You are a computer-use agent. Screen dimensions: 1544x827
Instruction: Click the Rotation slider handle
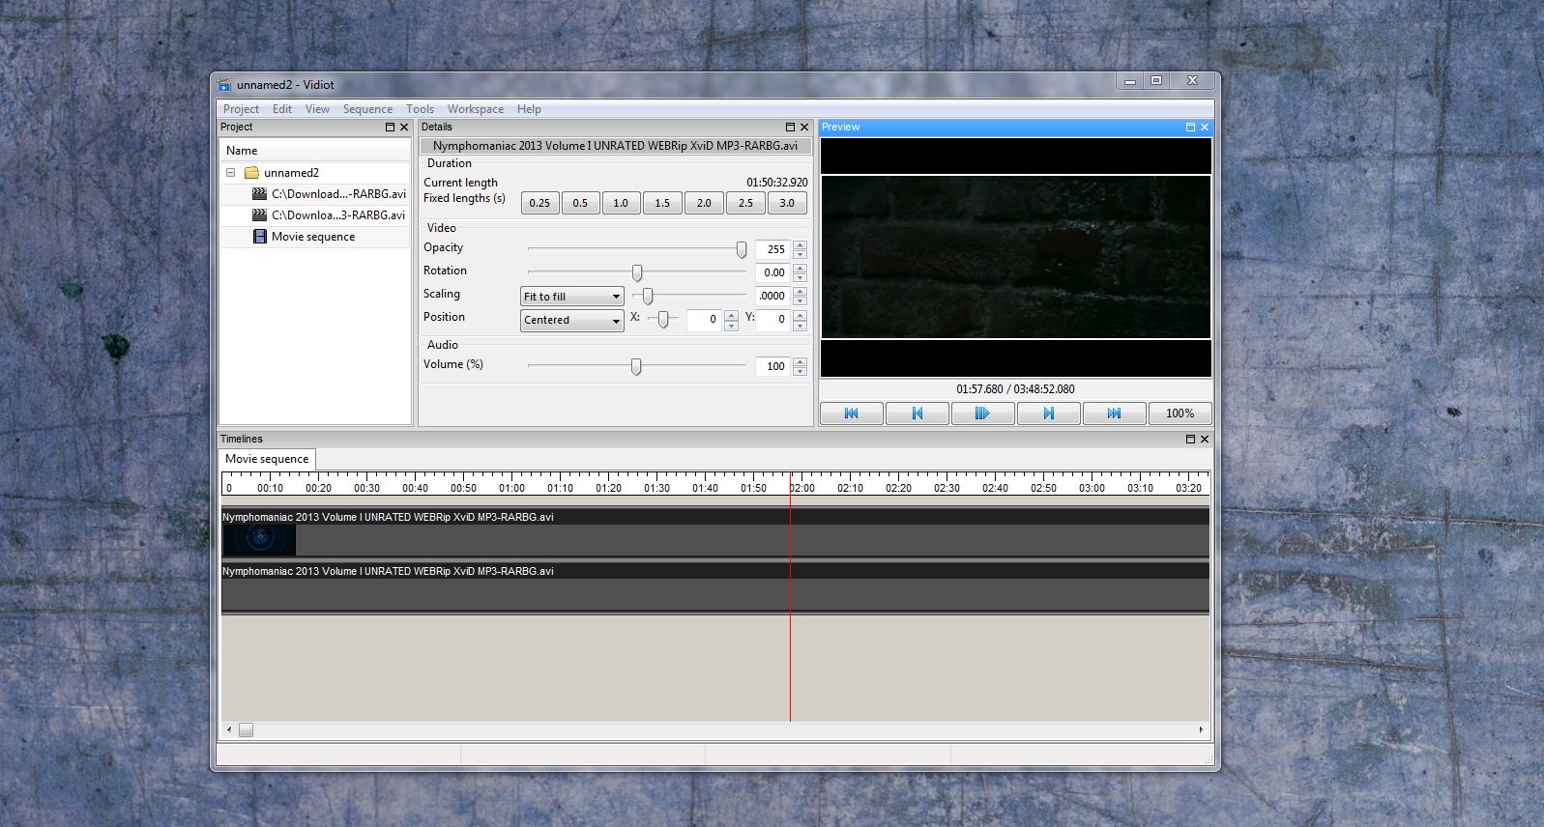[637, 273]
